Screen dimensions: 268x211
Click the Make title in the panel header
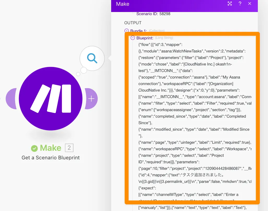(123, 4)
